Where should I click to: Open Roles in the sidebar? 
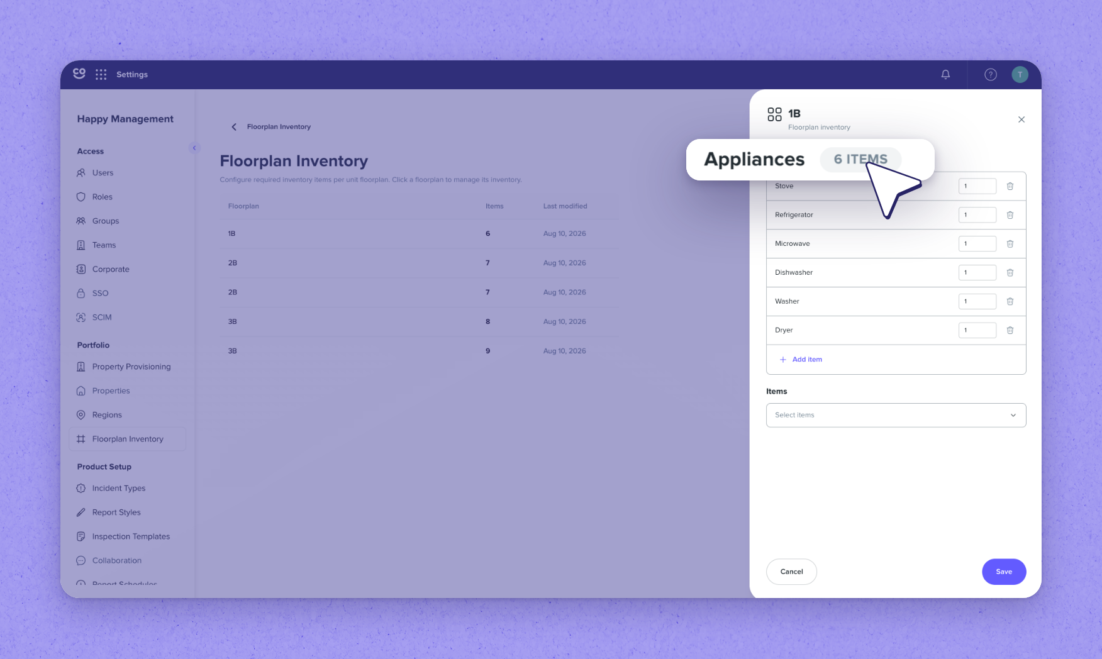coord(102,197)
